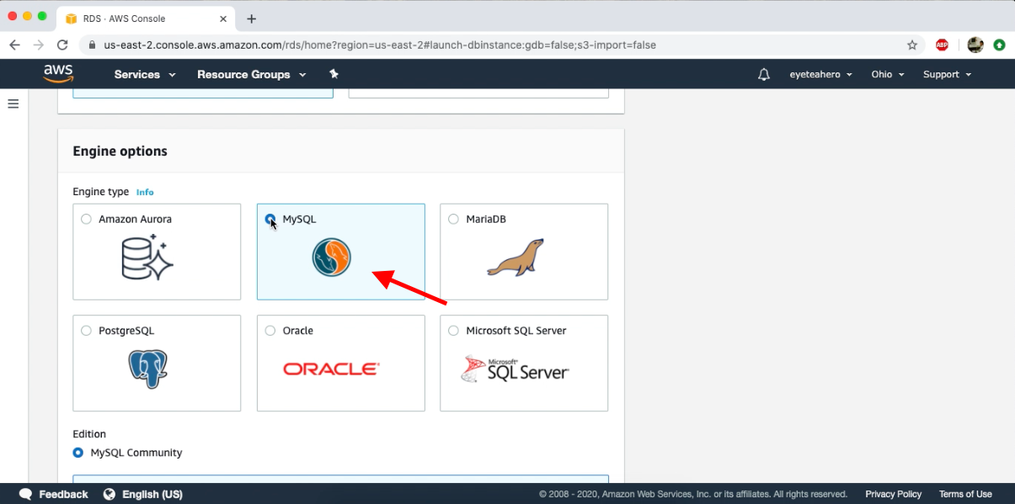The image size is (1015, 504).
Task: View site info padlock icon
Action: point(91,45)
